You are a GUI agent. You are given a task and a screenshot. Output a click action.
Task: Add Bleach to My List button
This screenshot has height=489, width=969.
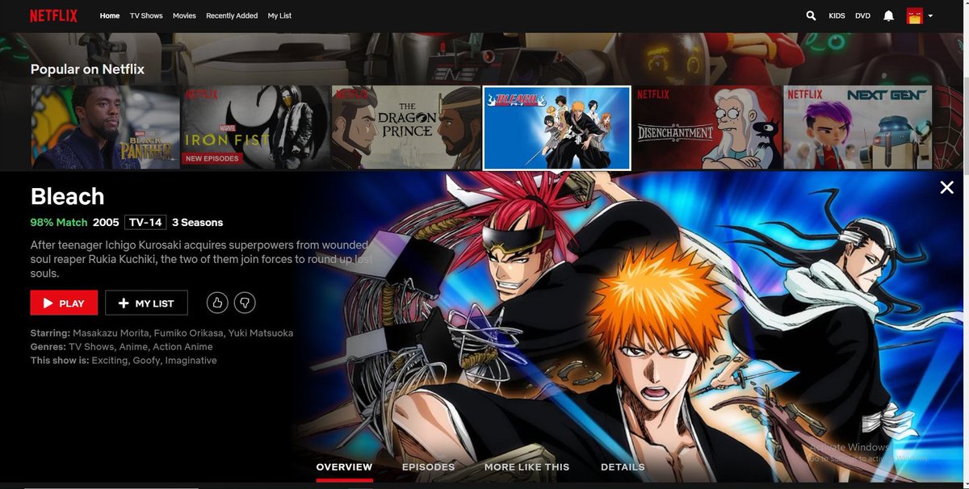coord(146,303)
